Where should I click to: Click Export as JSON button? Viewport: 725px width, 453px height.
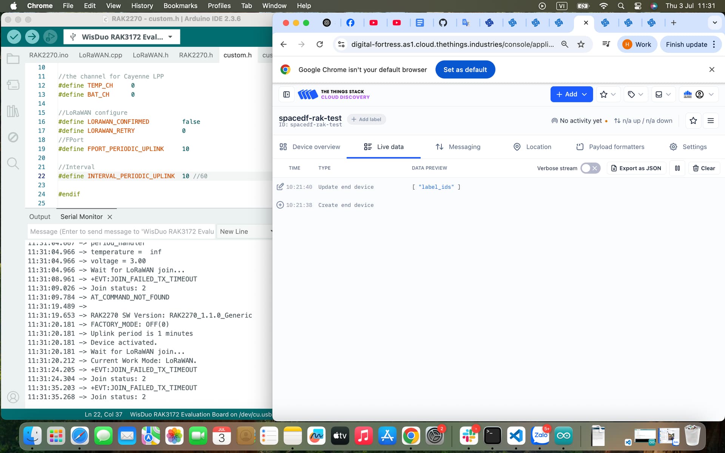pos(636,168)
